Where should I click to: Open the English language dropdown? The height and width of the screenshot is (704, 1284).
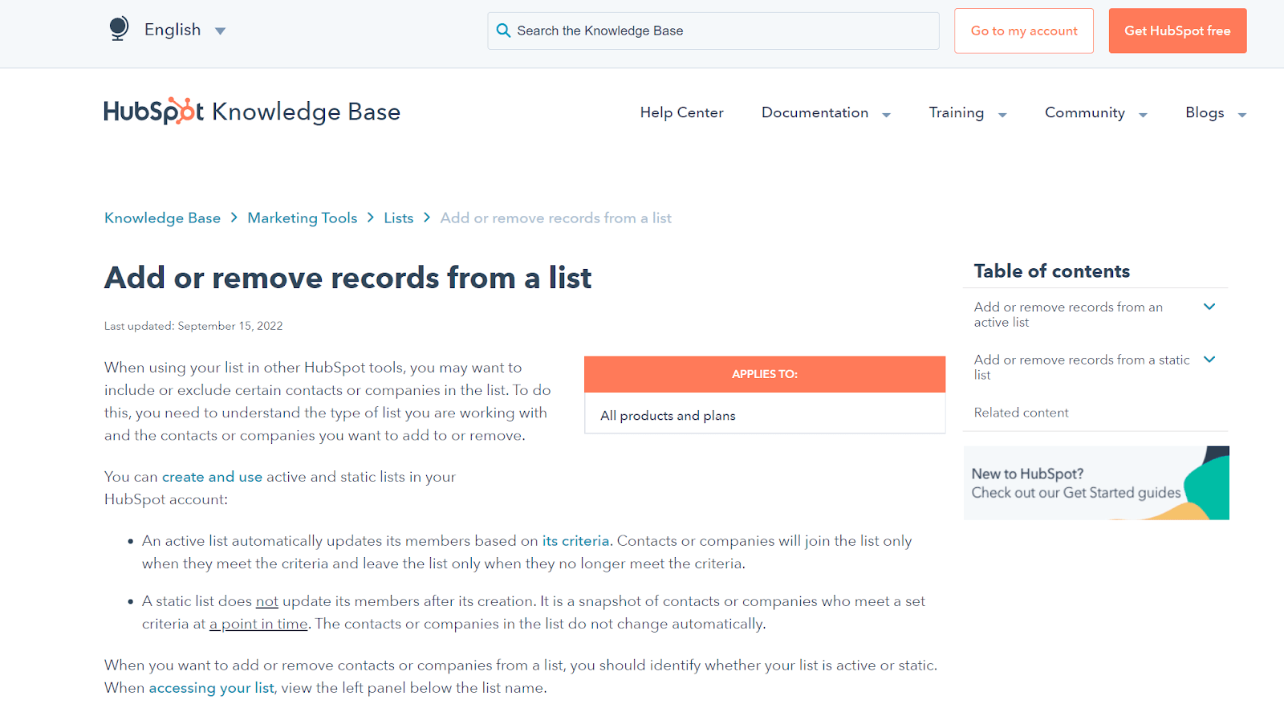[x=184, y=31]
